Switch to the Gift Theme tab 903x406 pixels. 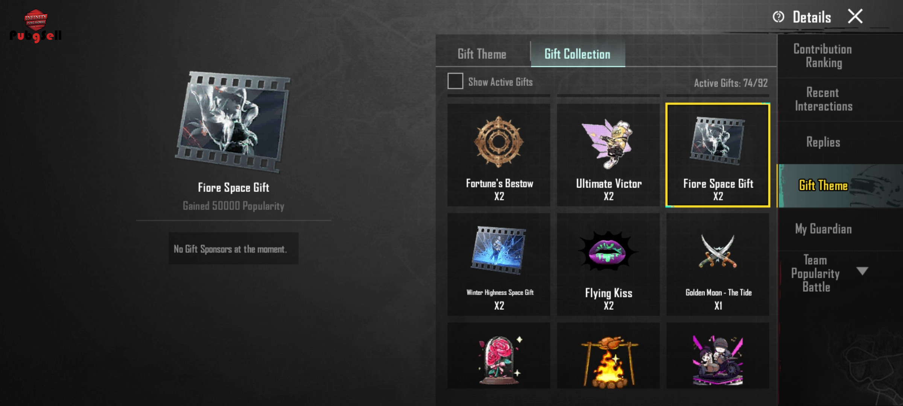(482, 54)
